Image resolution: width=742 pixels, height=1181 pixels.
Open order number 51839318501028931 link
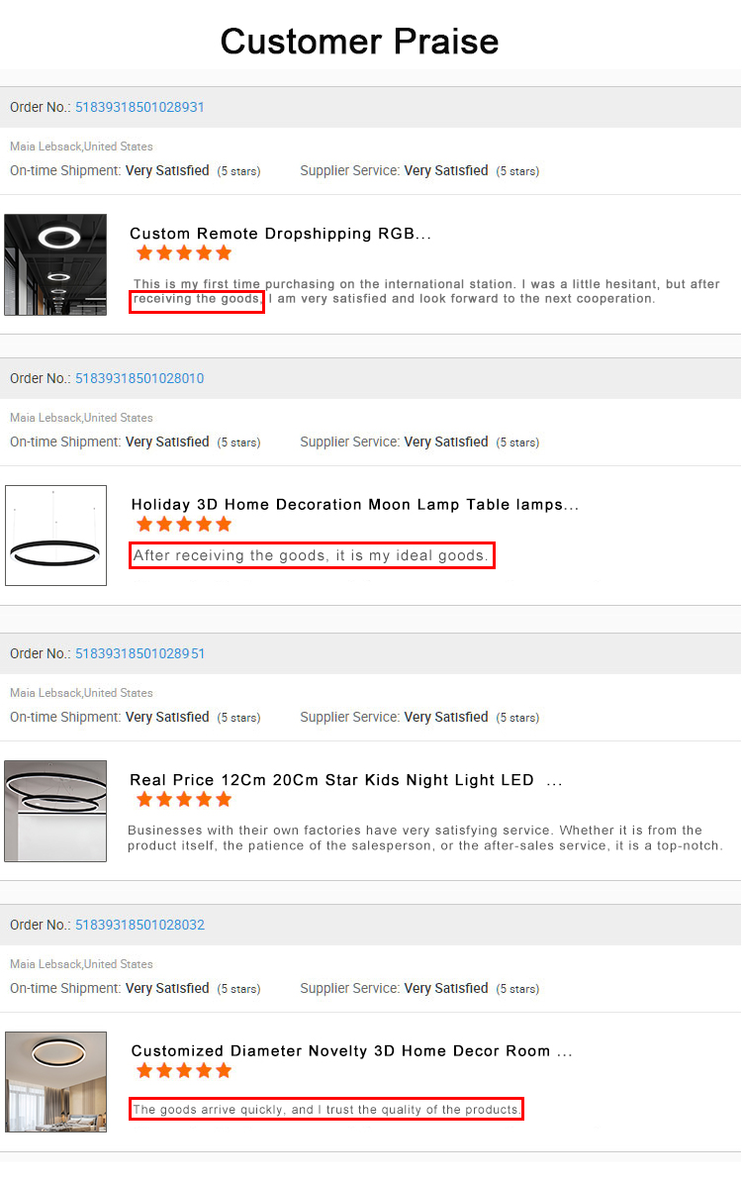[139, 107]
